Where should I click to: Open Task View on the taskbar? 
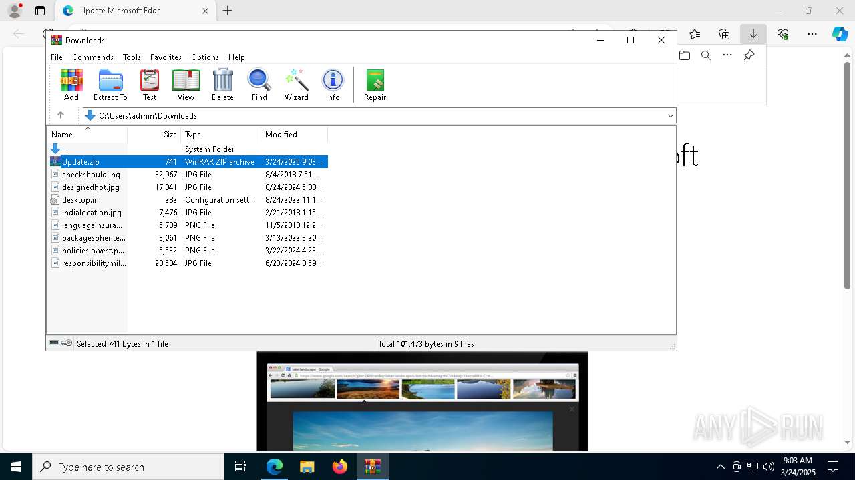[240, 467]
